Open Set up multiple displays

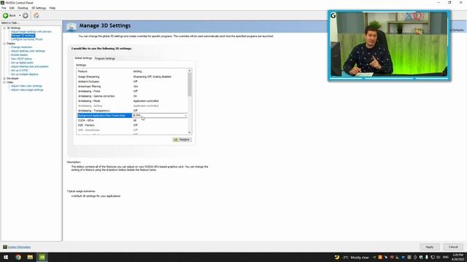(24, 74)
